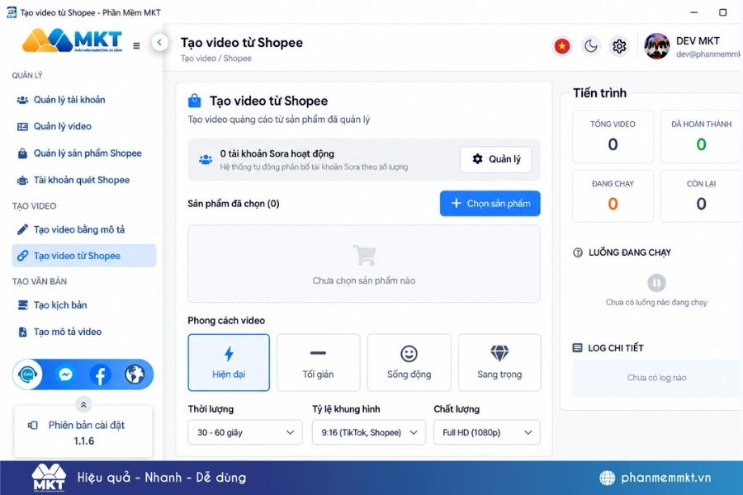Viewport: 743px width, 495px height.
Task: Click the Log chi tiết list icon
Action: tap(577, 348)
